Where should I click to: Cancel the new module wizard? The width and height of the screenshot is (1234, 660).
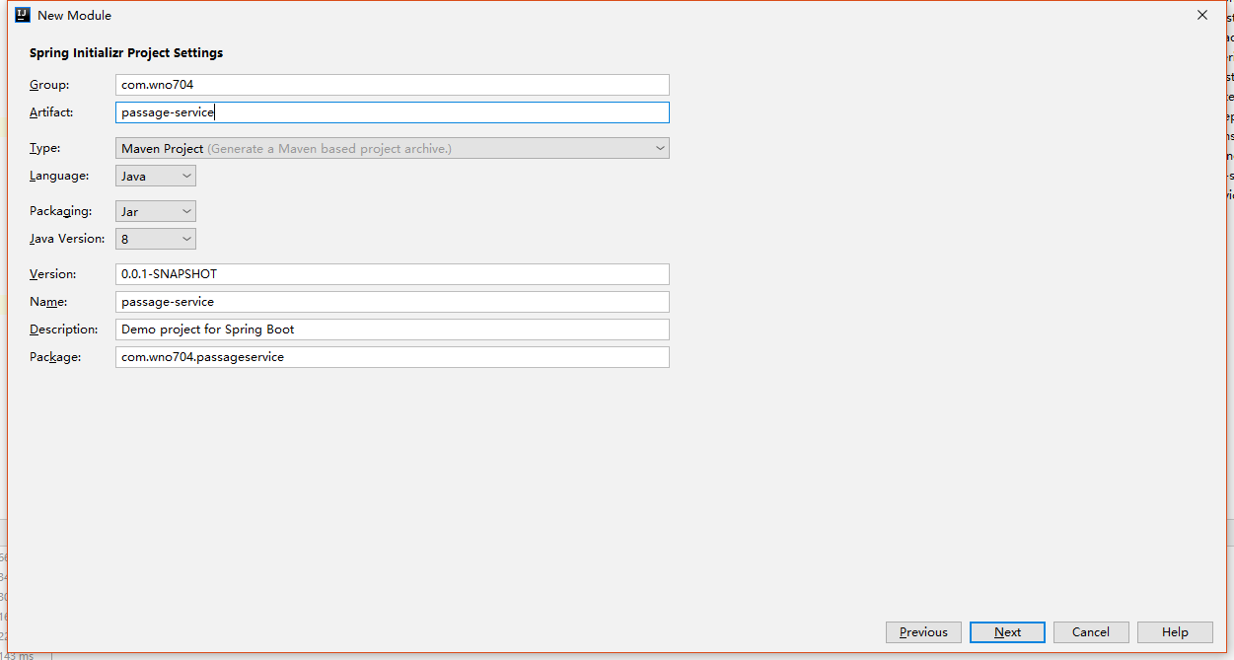1091,632
